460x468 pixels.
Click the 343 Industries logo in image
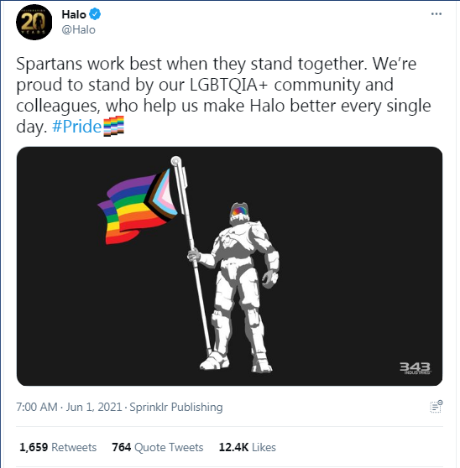[x=416, y=368]
